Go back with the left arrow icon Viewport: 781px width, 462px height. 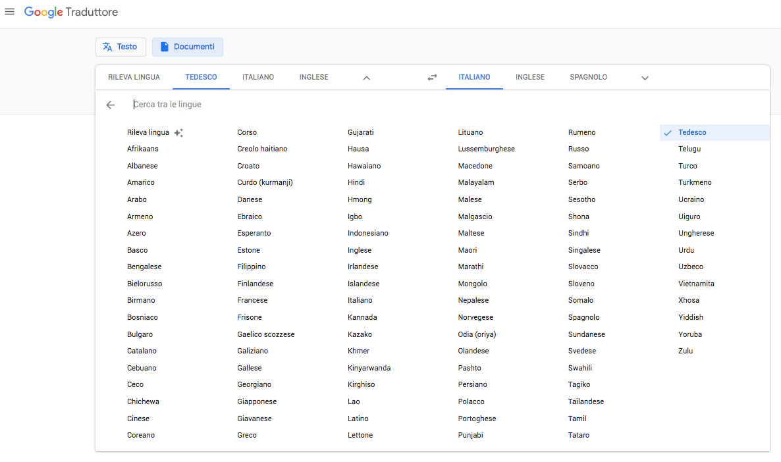111,105
